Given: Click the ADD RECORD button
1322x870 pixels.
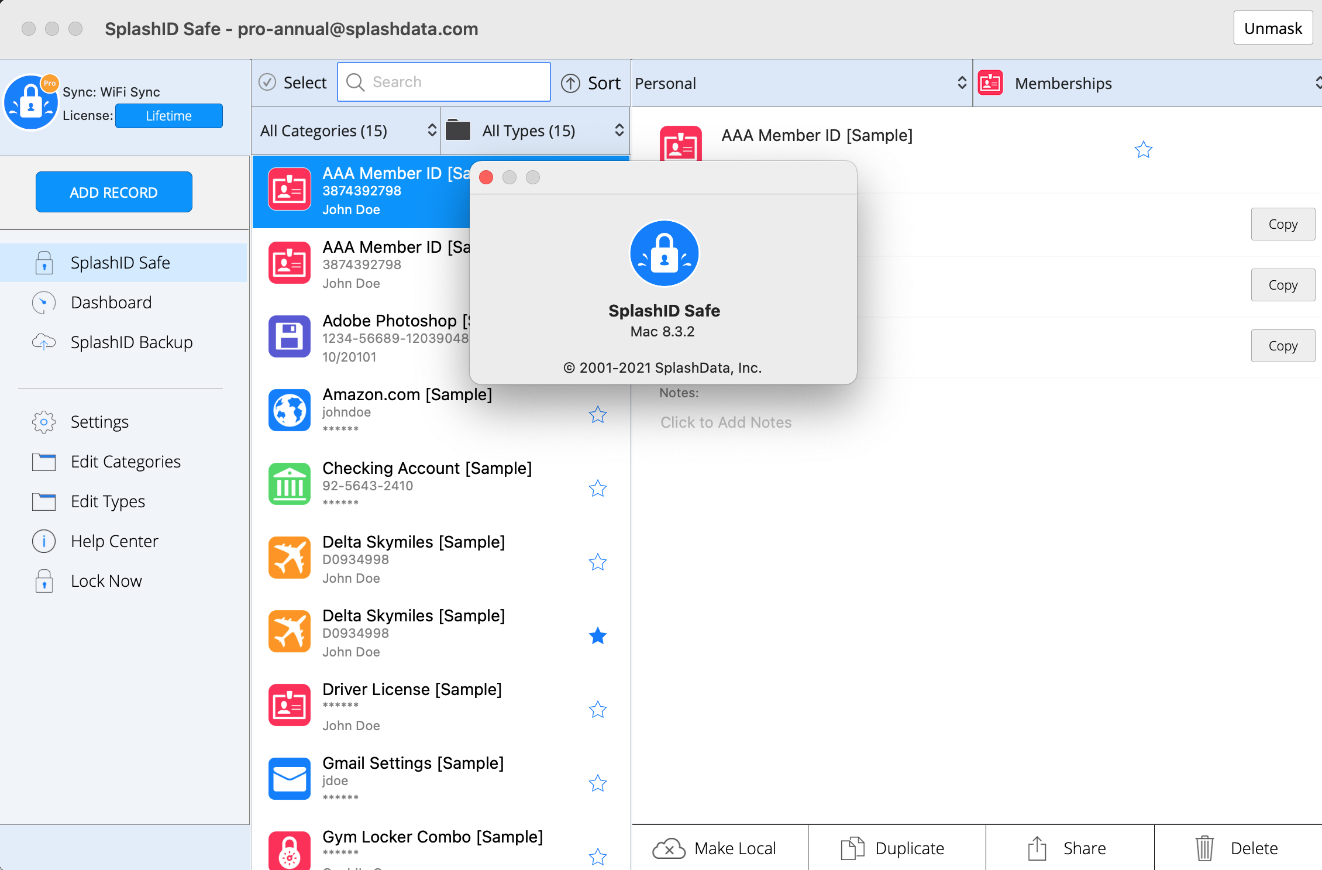Looking at the screenshot, I should click(113, 192).
